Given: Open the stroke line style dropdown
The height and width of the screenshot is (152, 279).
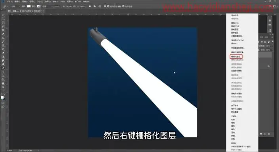Looking at the screenshot, I should point(57,6).
